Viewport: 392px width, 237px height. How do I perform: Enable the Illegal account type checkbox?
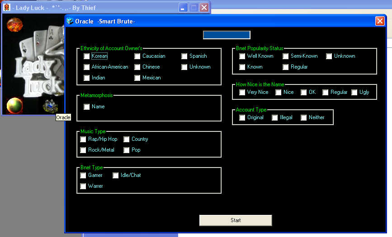275,118
